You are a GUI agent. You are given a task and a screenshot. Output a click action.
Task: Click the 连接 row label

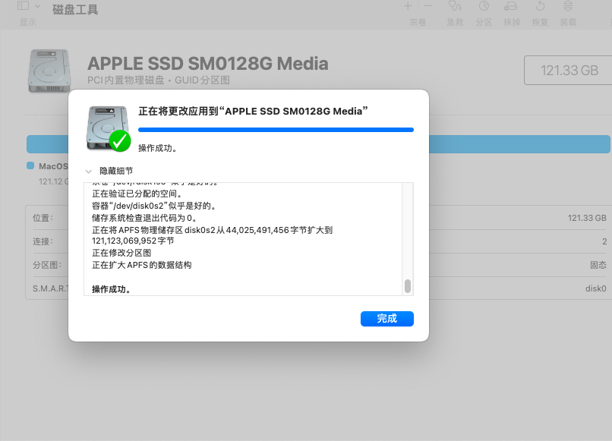(43, 241)
